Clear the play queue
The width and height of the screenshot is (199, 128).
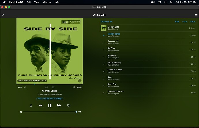coord(185,22)
